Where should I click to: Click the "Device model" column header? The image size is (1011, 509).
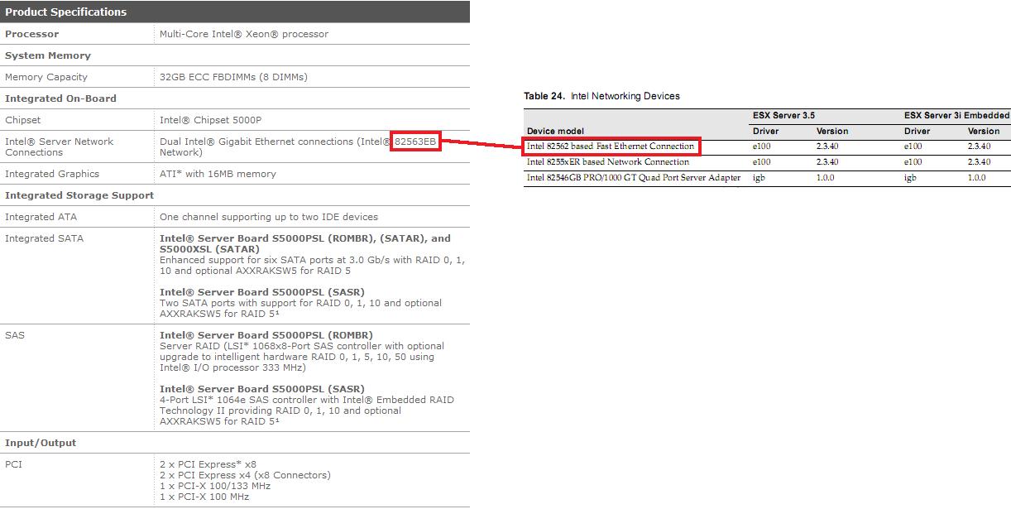555,131
